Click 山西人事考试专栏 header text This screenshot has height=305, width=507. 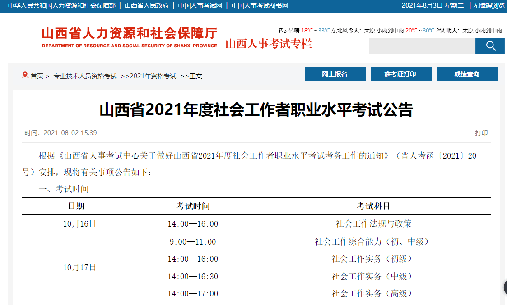(x=268, y=44)
